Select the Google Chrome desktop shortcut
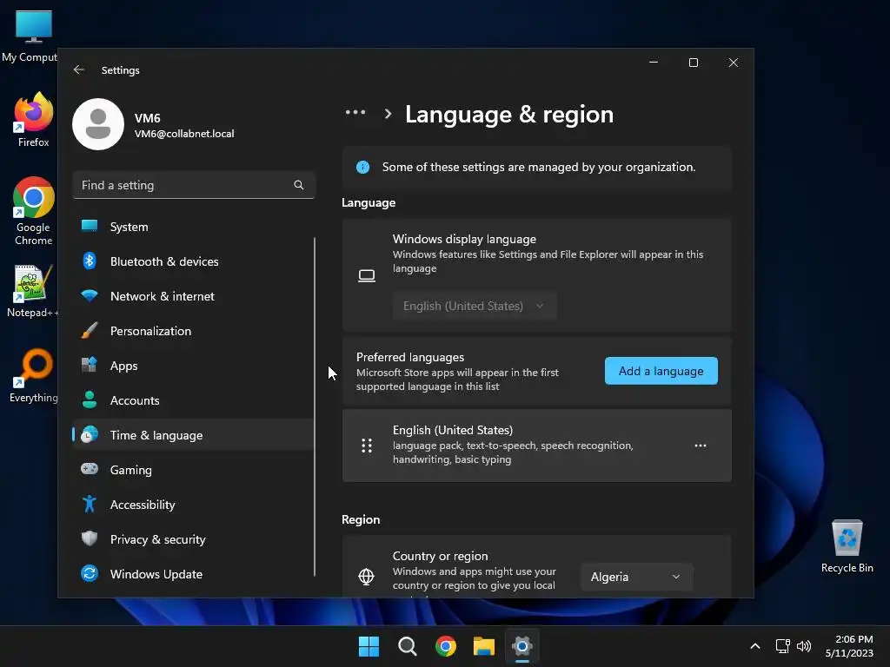This screenshot has width=890, height=667. click(34, 211)
